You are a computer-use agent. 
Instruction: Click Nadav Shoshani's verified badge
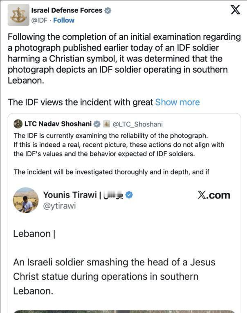pyautogui.click(x=97, y=124)
